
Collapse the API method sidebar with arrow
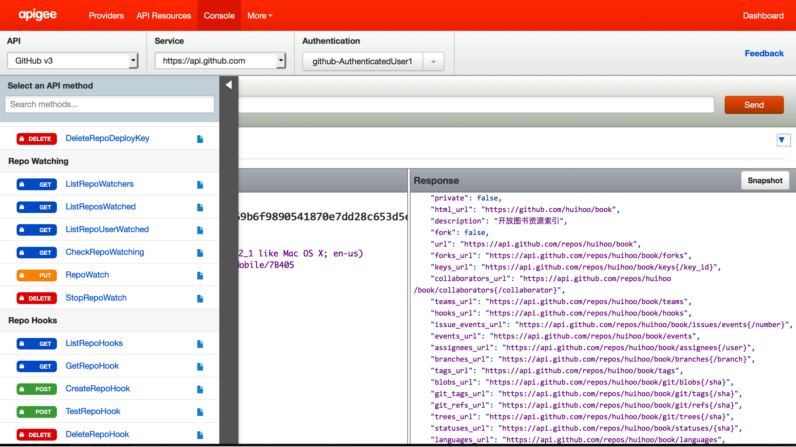click(229, 85)
